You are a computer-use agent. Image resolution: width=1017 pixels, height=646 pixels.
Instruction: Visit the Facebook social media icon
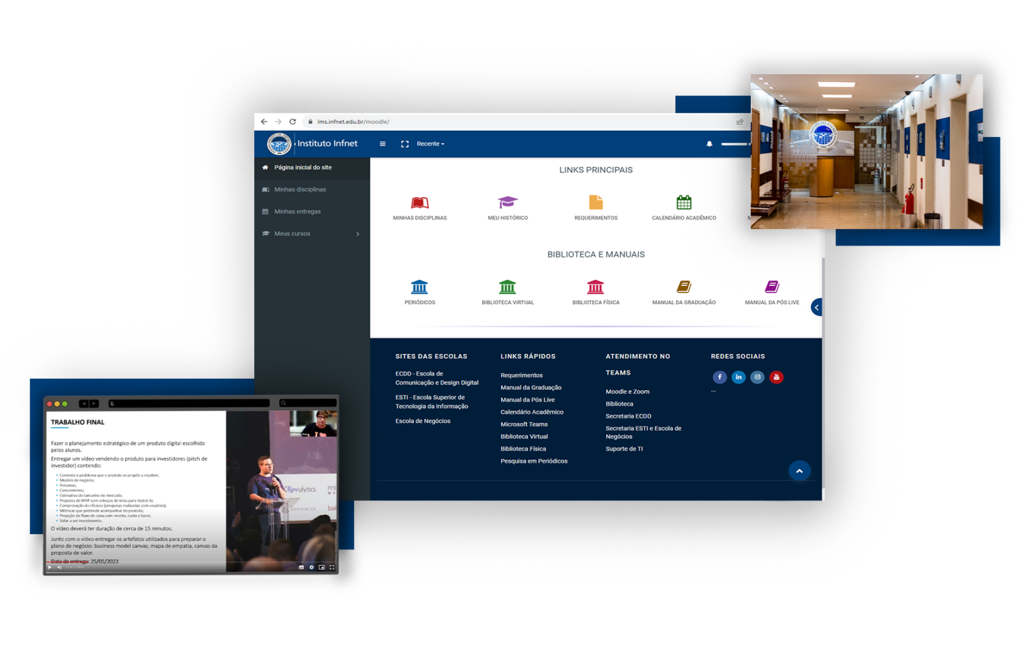pyautogui.click(x=720, y=377)
